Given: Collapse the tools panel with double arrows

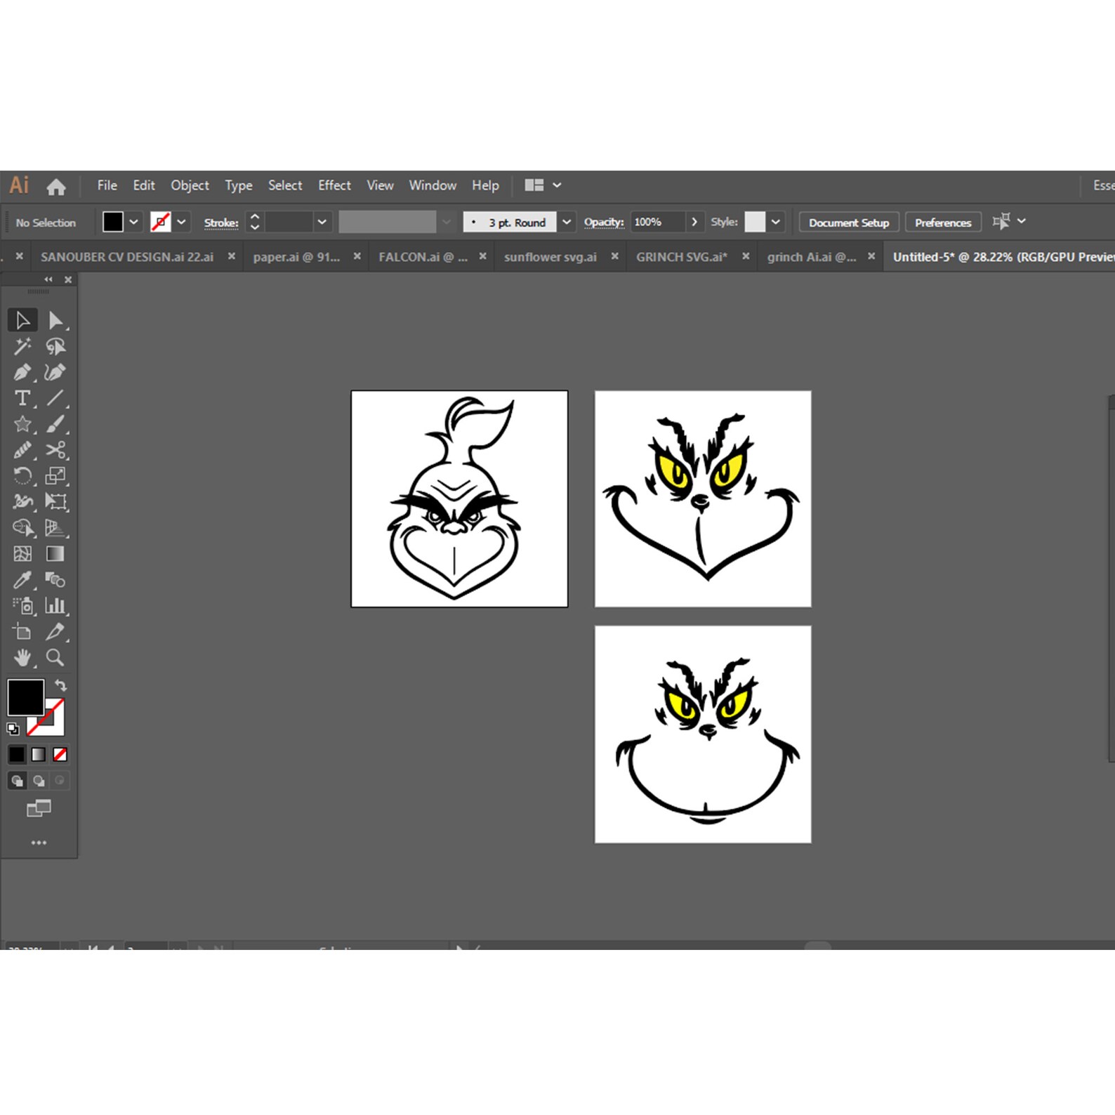Looking at the screenshot, I should coord(48,279).
